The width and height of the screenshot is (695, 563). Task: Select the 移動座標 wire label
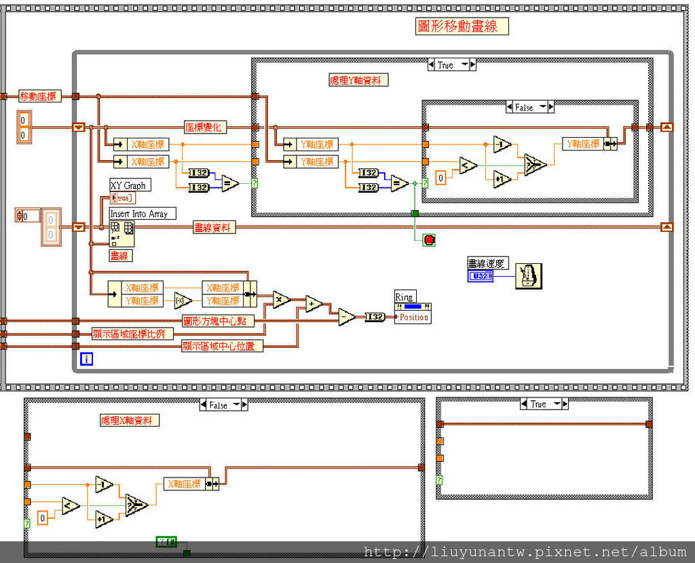[x=39, y=96]
